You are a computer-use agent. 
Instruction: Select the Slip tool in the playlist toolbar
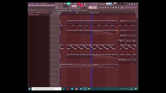point(63,11)
